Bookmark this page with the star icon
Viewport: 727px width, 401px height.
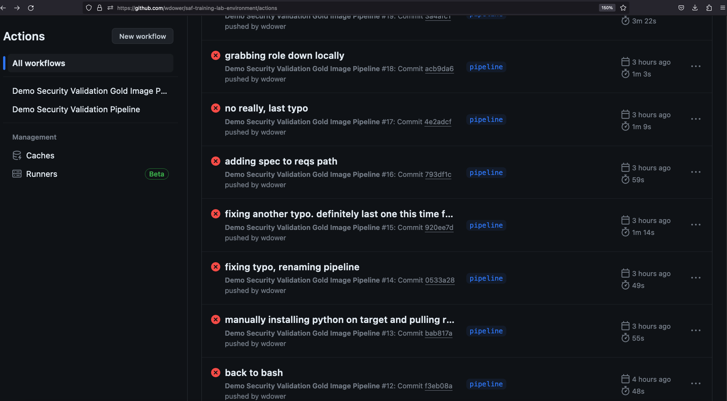point(623,8)
